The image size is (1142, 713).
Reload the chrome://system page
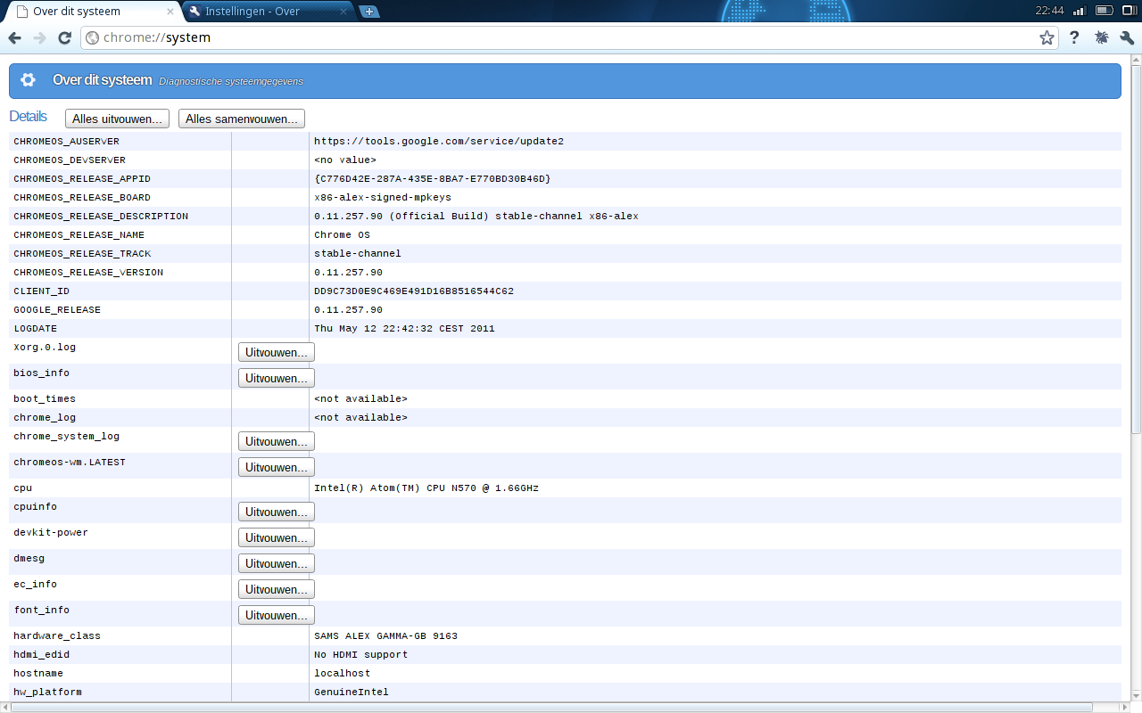click(64, 38)
